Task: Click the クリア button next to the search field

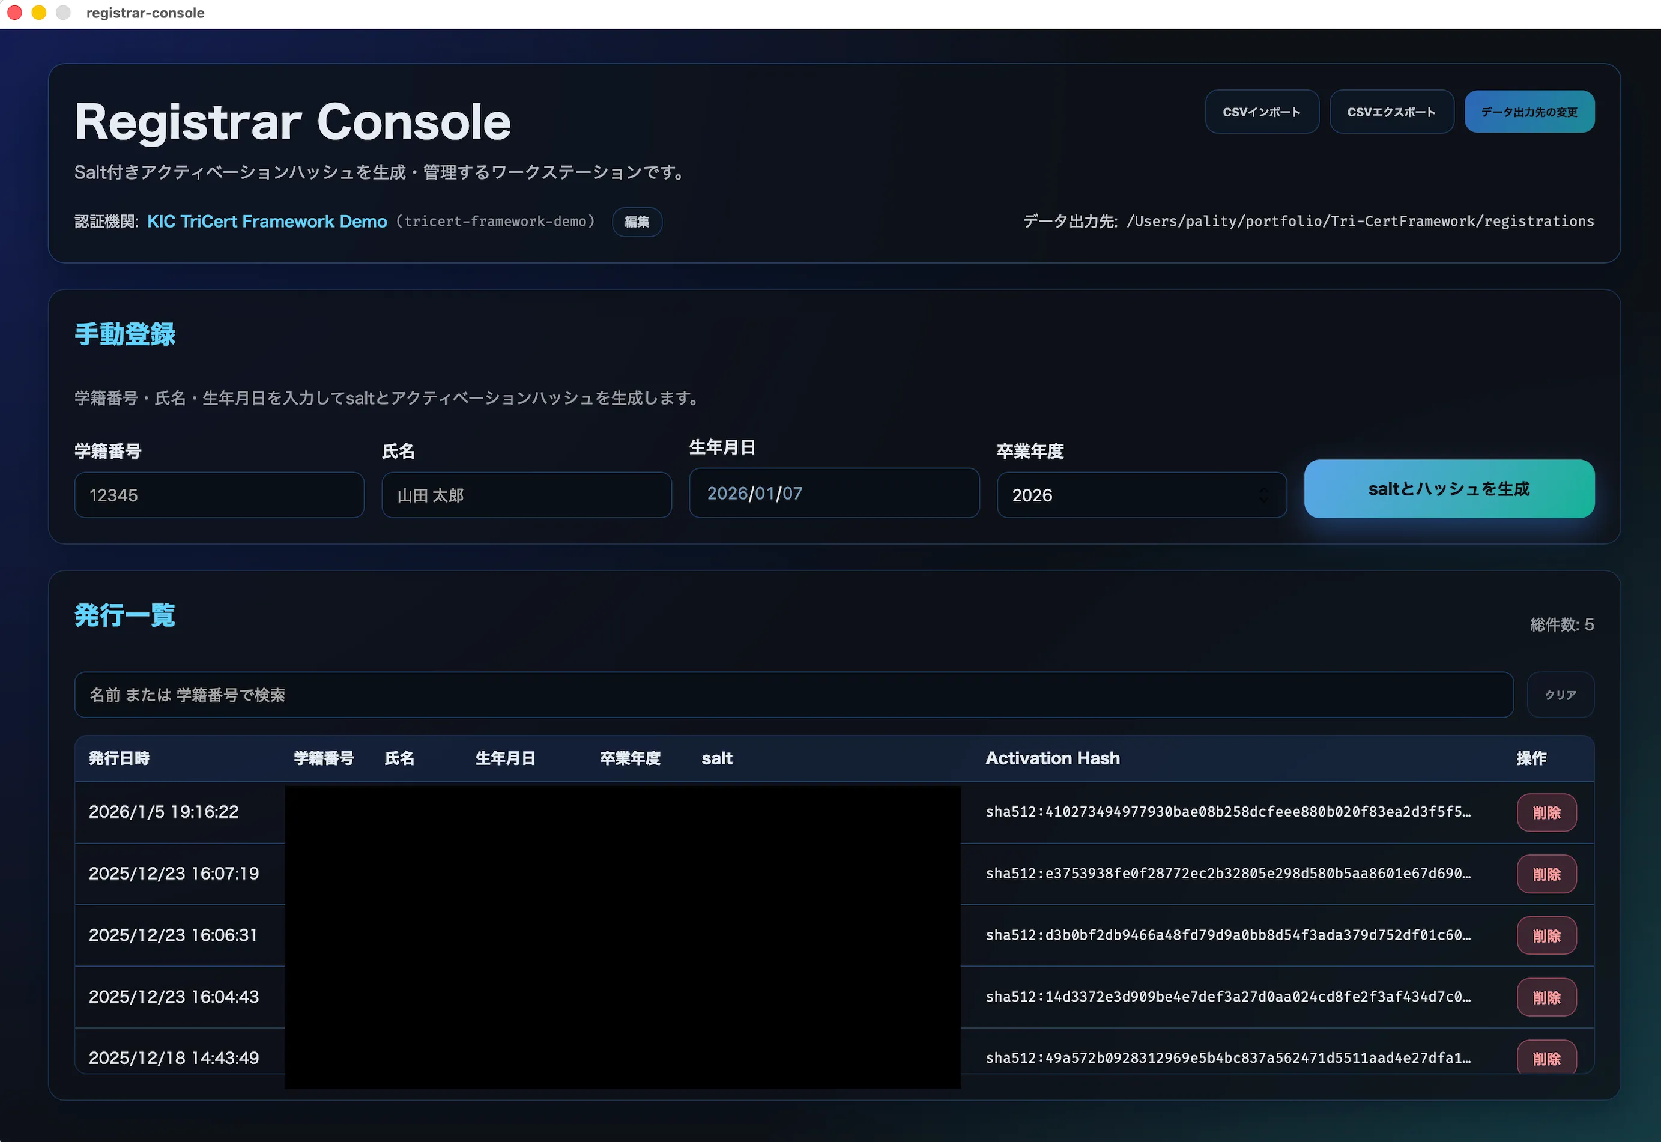Action: [1560, 695]
